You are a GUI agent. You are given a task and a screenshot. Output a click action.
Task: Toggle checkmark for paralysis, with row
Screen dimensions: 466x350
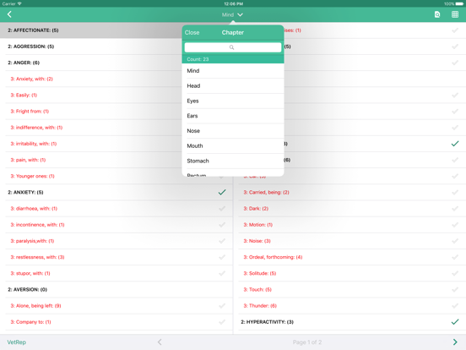[222, 241]
